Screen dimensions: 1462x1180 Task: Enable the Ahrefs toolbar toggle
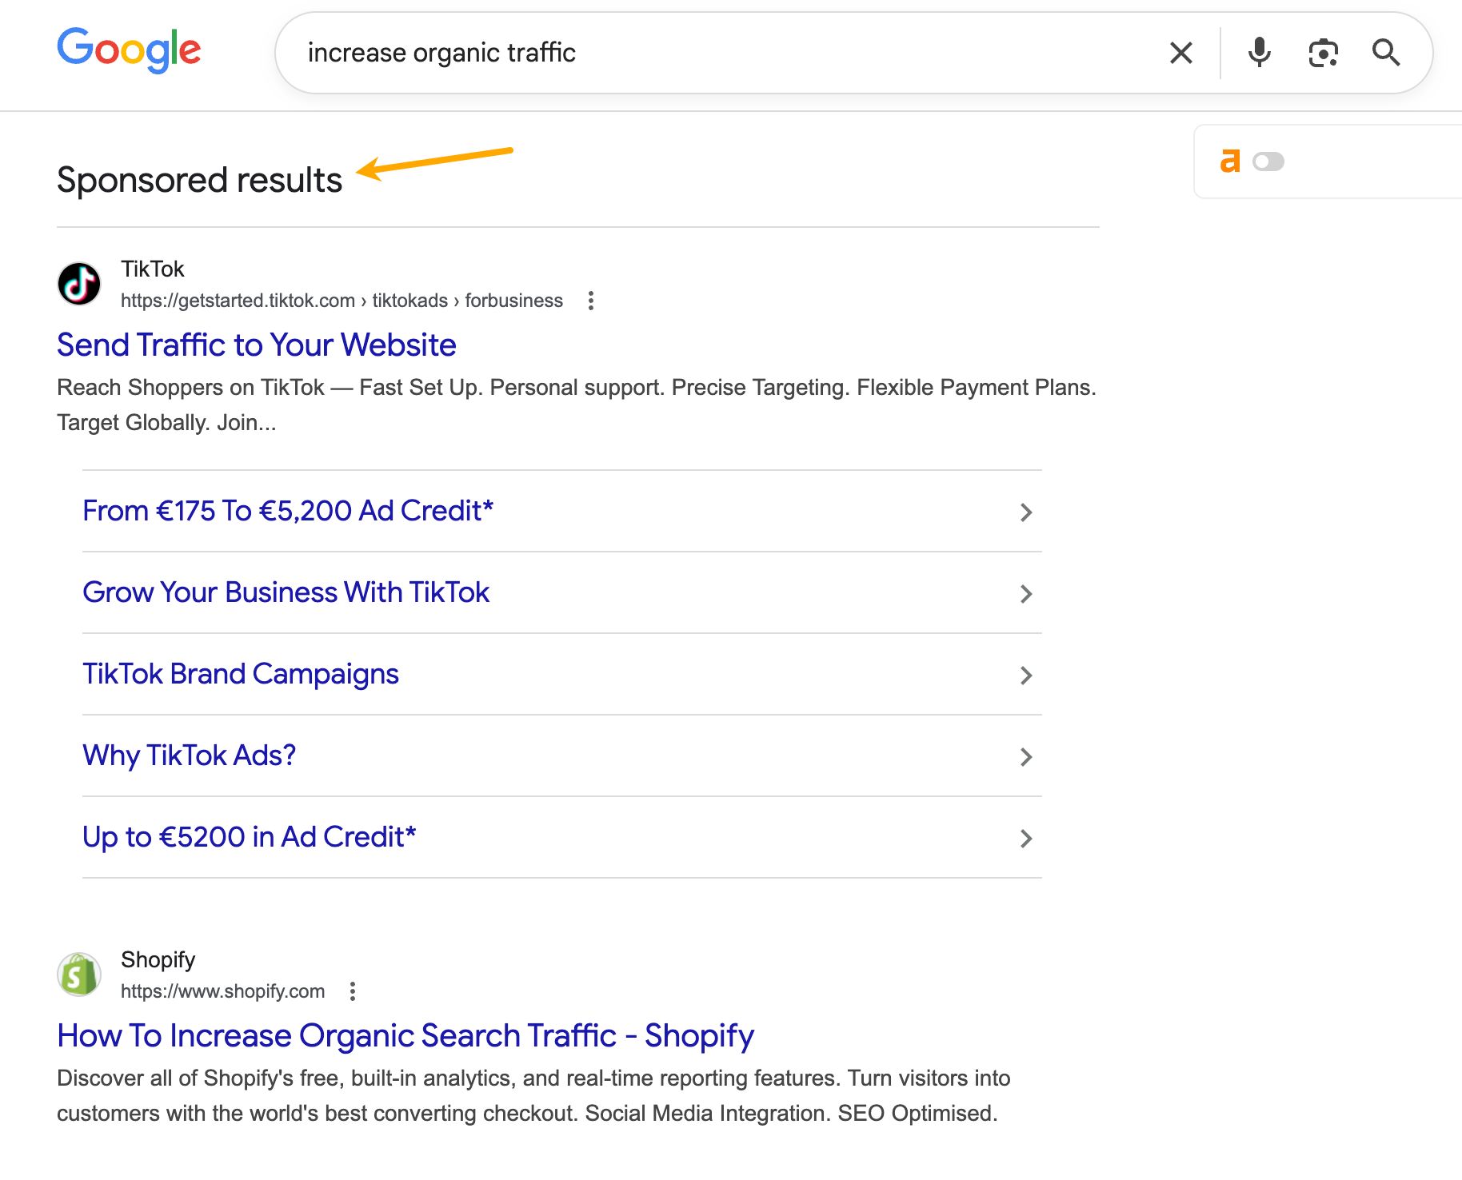[1267, 161]
